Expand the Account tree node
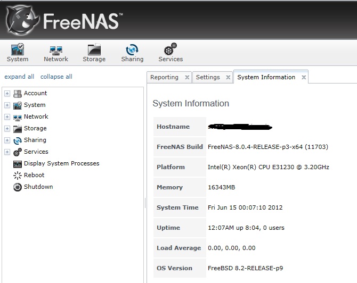Screen dimensions: 357x283 7,94
